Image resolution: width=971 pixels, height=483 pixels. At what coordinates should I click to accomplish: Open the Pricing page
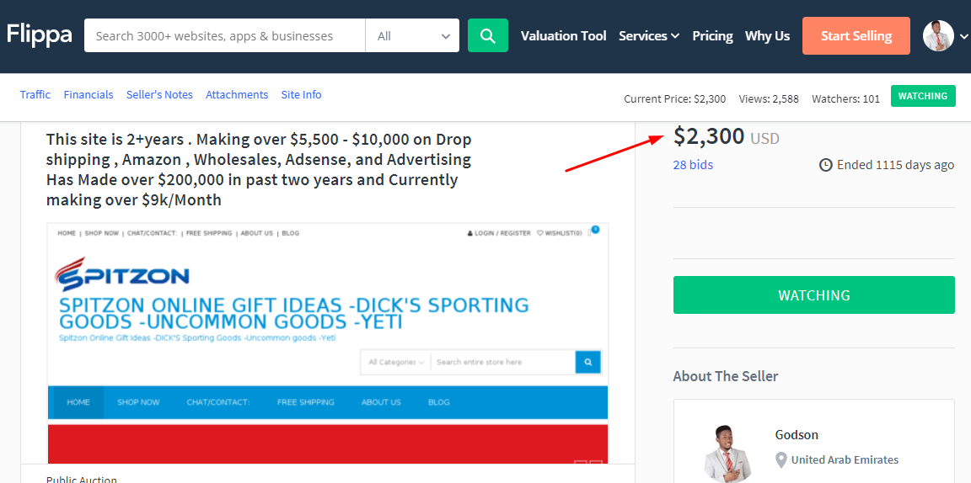[712, 36]
